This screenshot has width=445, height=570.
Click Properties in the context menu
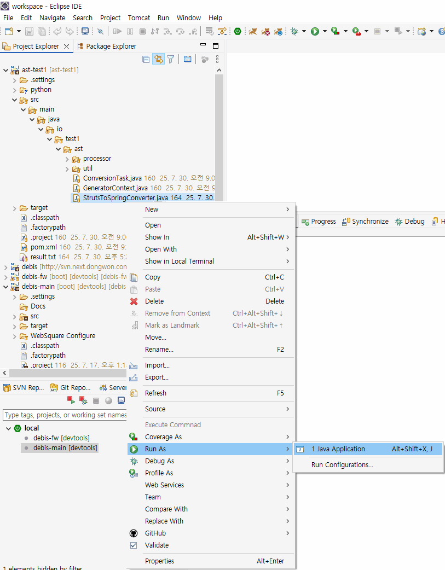tap(210, 561)
